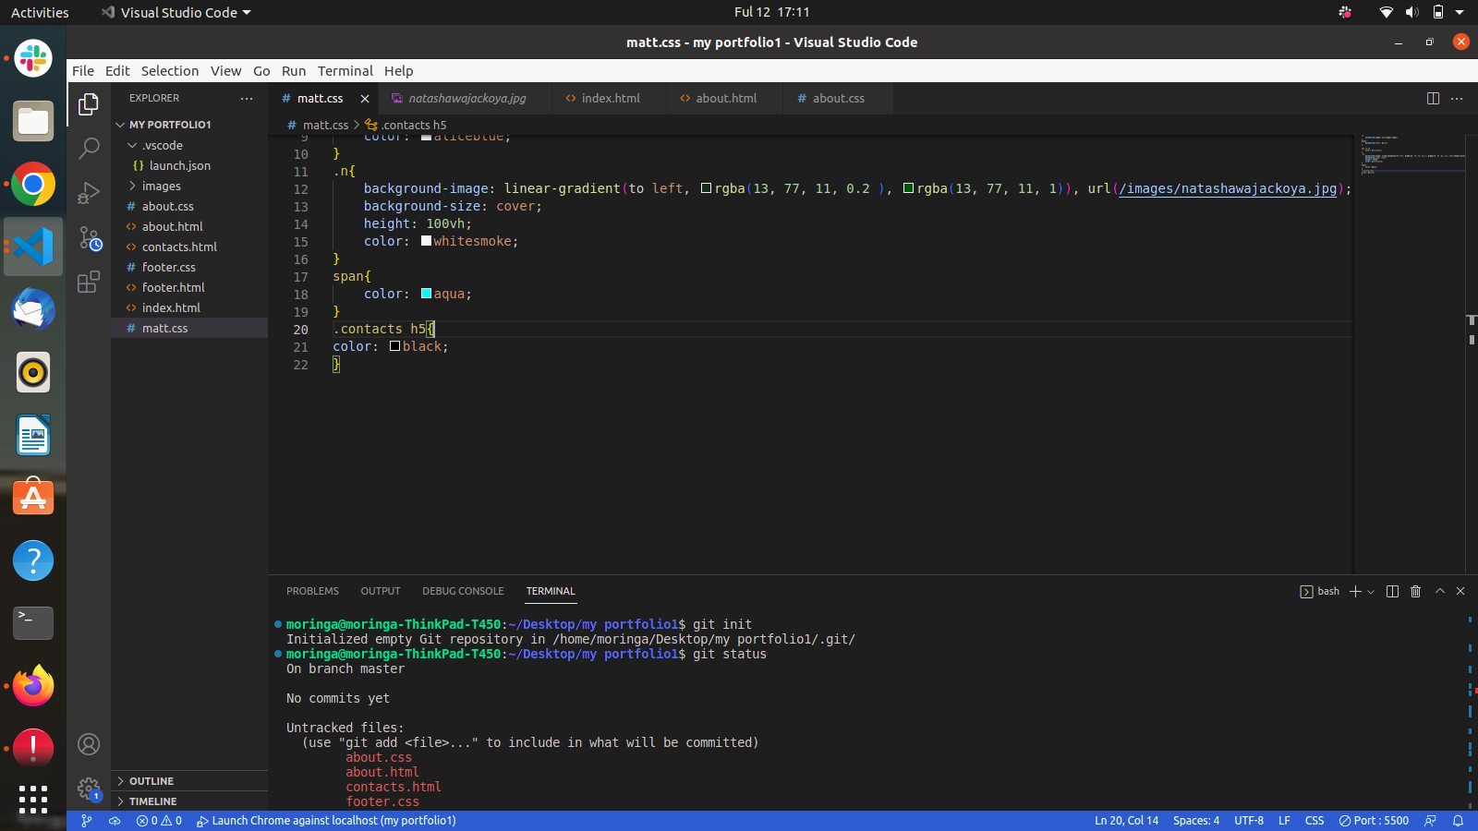1478x831 pixels.
Task: Click Ln 20, Col 14 status item
Action: tap(1126, 821)
